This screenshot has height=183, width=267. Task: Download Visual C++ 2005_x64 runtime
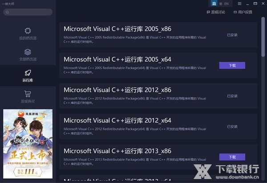coord(232,65)
